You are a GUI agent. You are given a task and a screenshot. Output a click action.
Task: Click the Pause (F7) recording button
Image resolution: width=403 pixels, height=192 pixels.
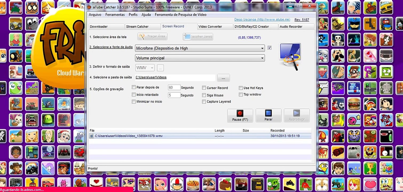click(x=240, y=115)
